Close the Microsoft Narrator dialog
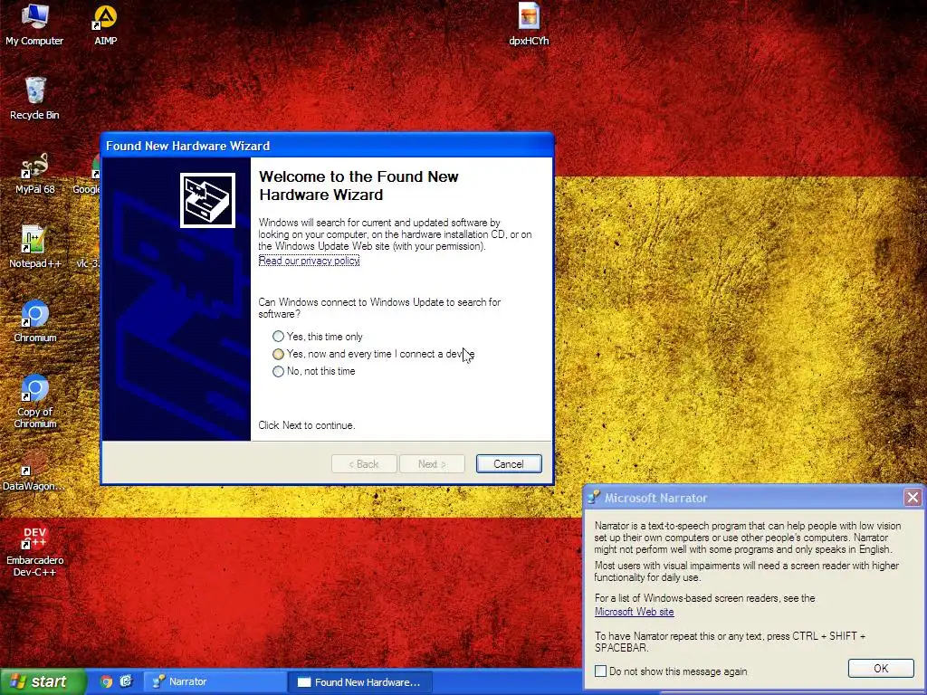This screenshot has height=695, width=927. (913, 498)
